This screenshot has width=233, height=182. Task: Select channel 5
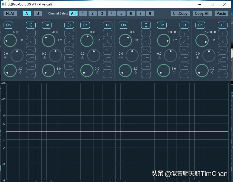click(x=121, y=13)
